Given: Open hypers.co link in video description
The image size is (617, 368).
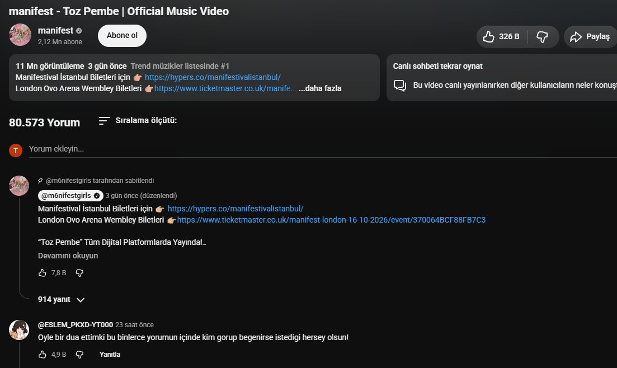Looking at the screenshot, I should click(x=213, y=77).
